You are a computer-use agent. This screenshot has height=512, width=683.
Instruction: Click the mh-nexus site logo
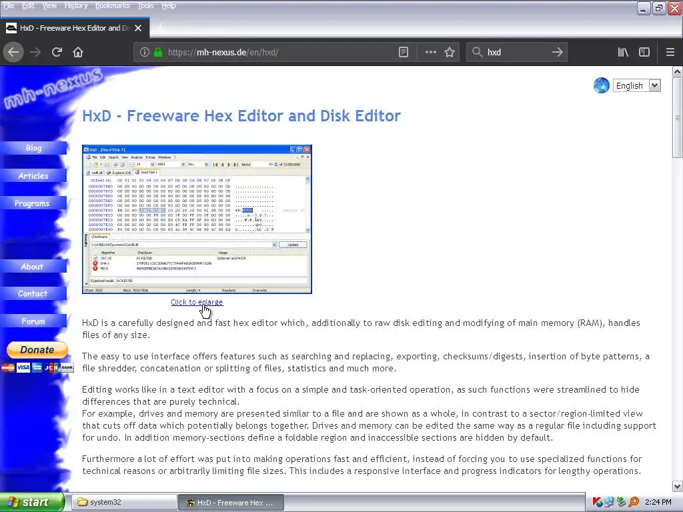(x=53, y=88)
